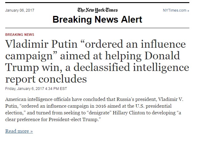Image resolution: width=201 pixels, height=141 pixels.
Task: Click the chevron after NYTimes.com
Action: [x=188, y=11]
